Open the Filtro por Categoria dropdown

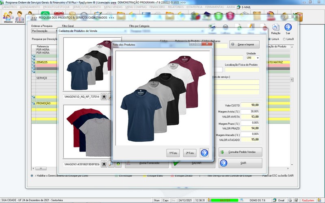point(203,30)
